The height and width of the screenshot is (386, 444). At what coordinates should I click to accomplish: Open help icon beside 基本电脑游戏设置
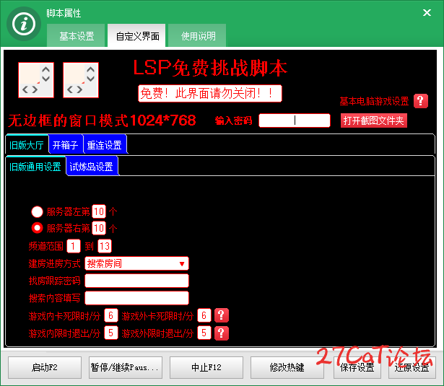(x=421, y=101)
